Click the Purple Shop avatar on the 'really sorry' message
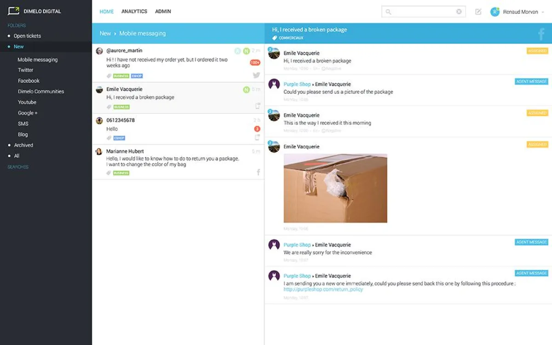 274,245
